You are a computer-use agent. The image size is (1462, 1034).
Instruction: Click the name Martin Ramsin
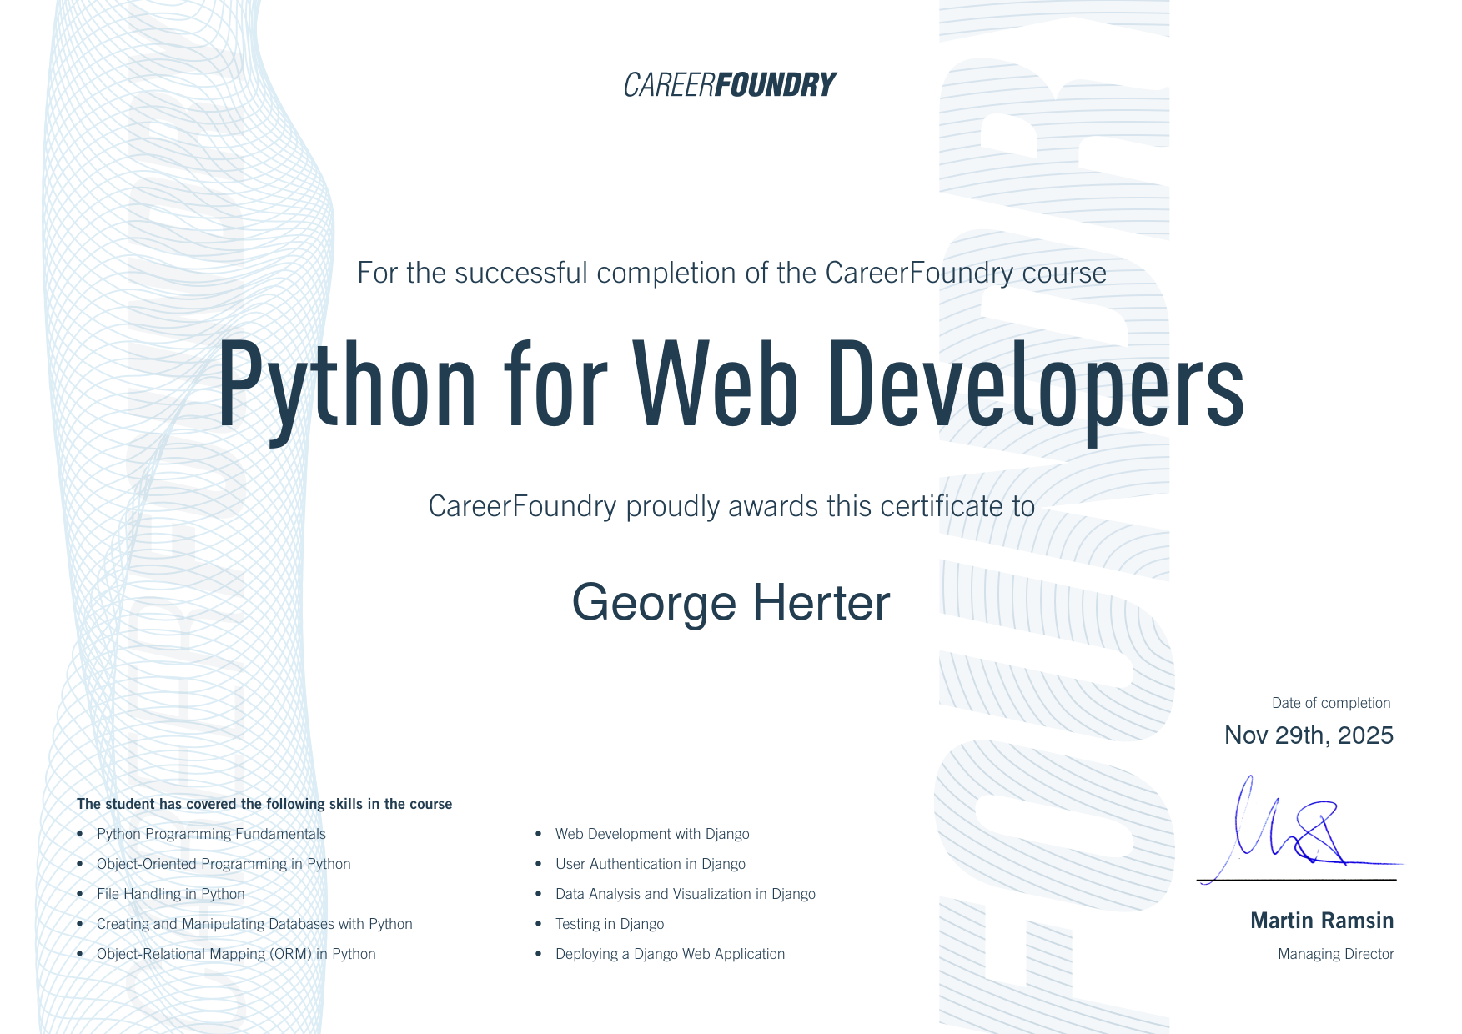1321,921
